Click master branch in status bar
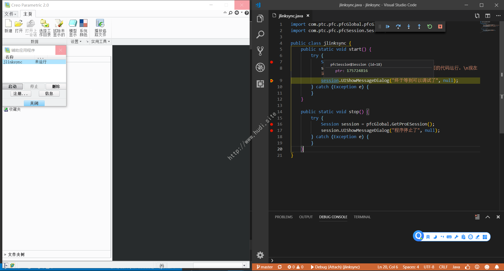Screen dimensions: 504x271 coord(265,267)
